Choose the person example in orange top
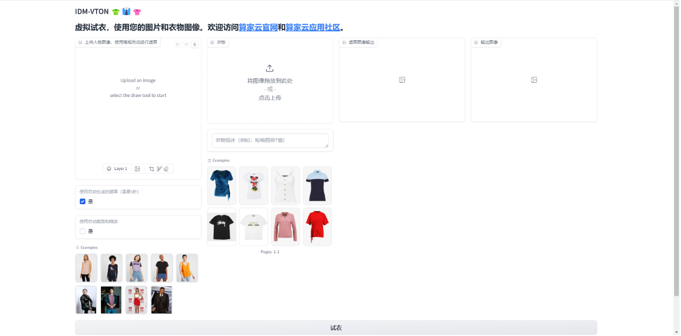 click(187, 268)
